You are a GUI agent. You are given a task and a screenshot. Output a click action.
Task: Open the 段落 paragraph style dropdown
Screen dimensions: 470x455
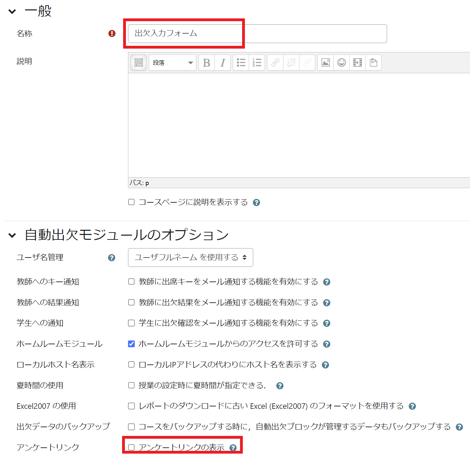pyautogui.click(x=172, y=62)
